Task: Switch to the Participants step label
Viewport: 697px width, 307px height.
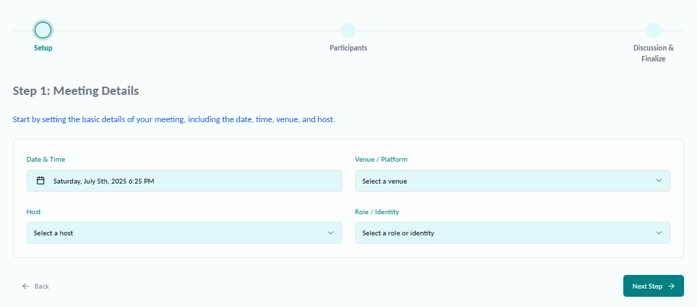Action: [348, 48]
